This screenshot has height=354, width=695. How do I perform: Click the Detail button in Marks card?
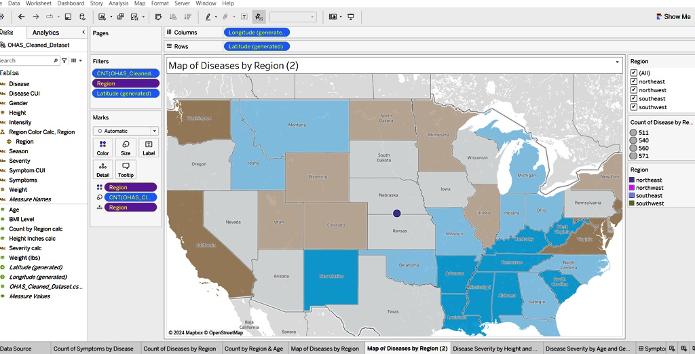click(103, 170)
